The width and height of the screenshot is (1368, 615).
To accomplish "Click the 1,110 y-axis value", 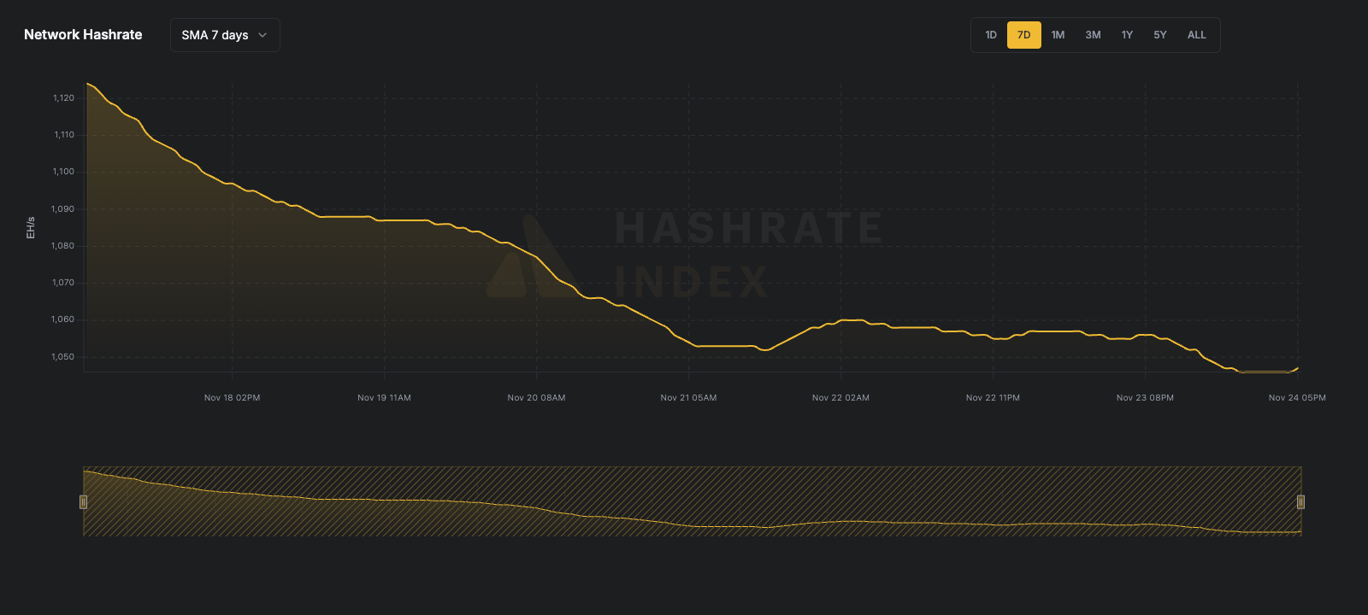I will tap(64, 135).
